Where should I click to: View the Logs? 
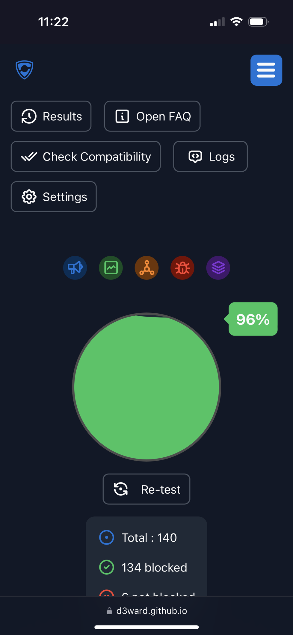pos(210,156)
